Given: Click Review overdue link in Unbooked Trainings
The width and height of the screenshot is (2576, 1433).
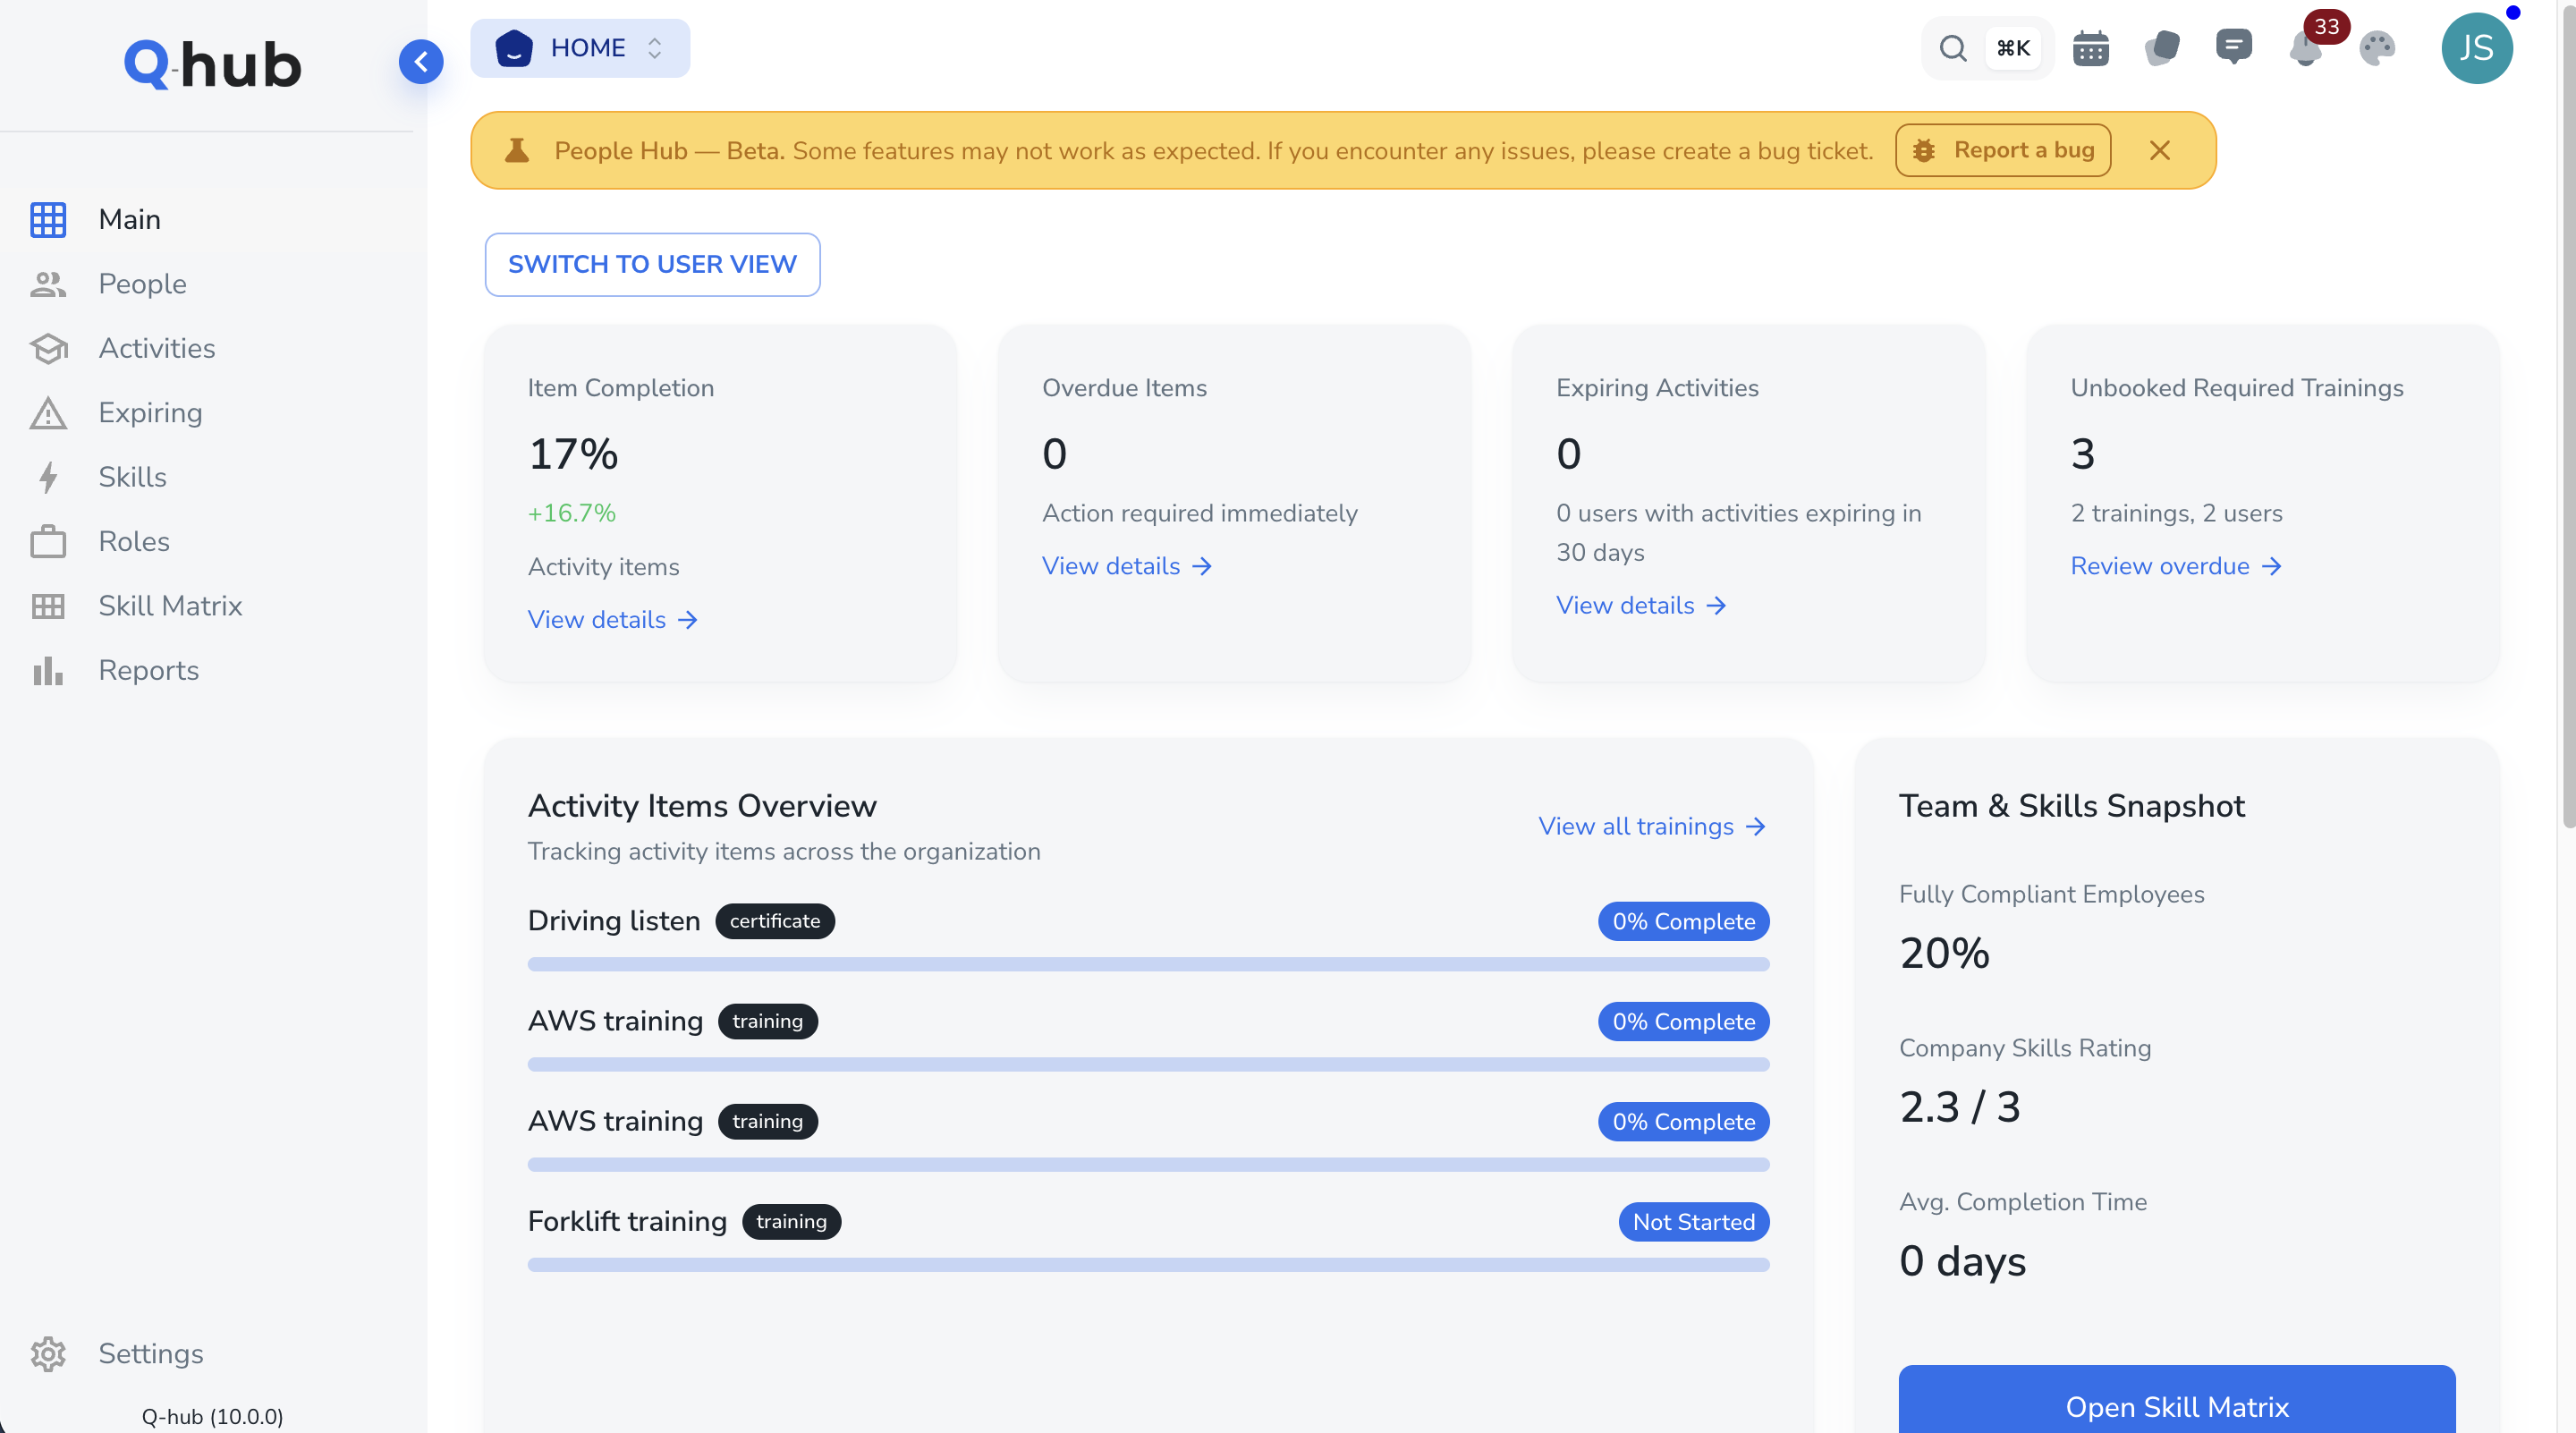Looking at the screenshot, I should pos(2175,566).
